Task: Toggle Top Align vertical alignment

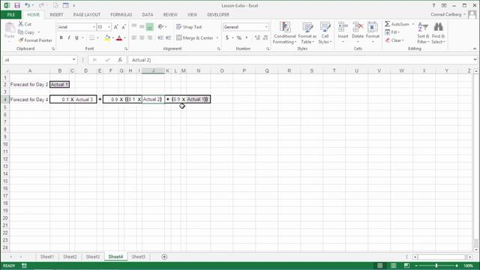Action: point(134,27)
